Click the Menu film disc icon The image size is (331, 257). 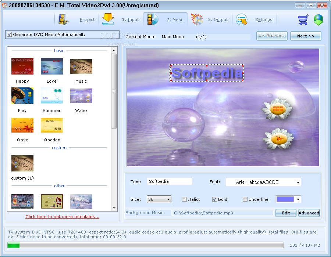tap(152, 19)
